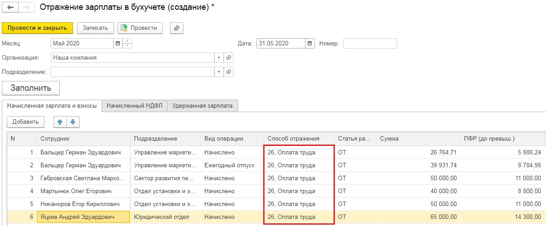Viewport: 546px width, 226px height.
Task: Click the forward navigation arrow
Action: tap(26, 8)
